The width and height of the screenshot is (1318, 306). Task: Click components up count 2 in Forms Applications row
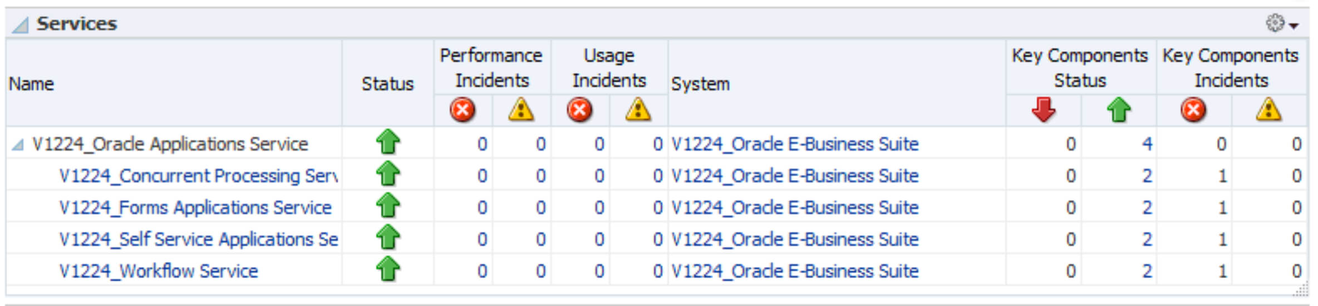1147,208
